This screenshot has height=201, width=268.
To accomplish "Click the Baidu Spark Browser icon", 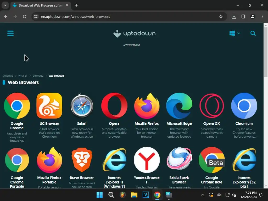I will [x=179, y=159].
